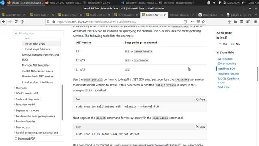Open Firefox account icon
The image size is (259, 146).
(x=248, y=21)
